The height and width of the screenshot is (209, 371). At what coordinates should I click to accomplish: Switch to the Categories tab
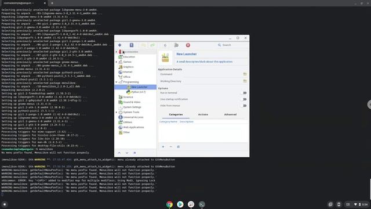coord(176,114)
